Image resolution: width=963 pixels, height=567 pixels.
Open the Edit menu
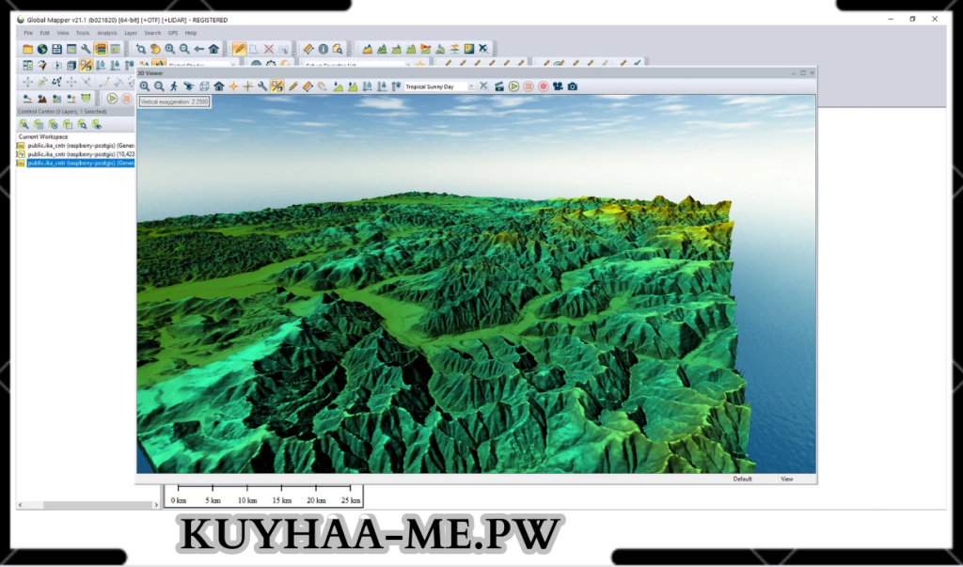pyautogui.click(x=45, y=33)
